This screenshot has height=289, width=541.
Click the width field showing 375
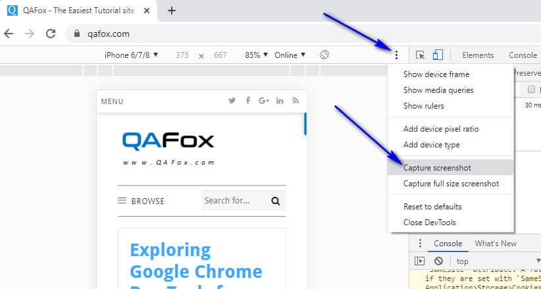pos(182,55)
